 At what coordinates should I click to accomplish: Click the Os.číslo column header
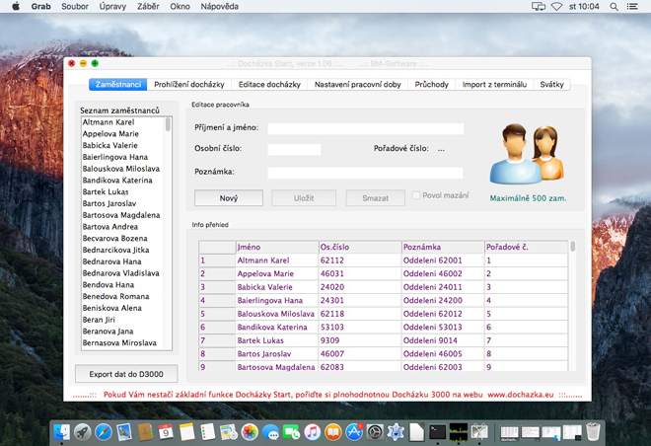(360, 247)
